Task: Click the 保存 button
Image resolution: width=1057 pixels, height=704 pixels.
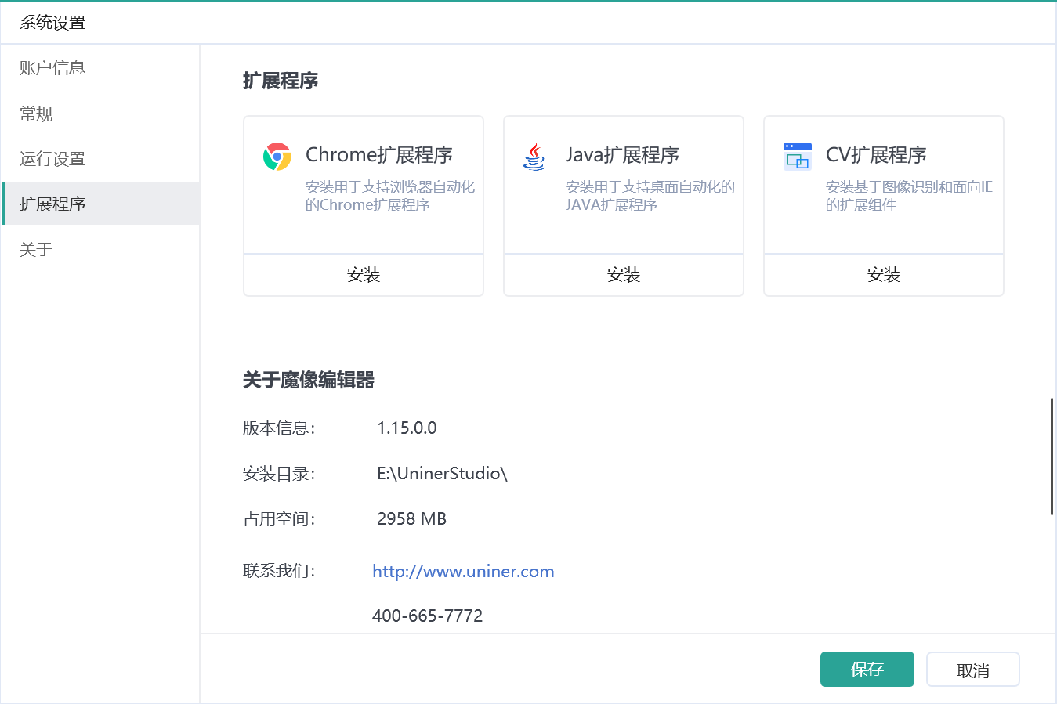Action: tap(867, 670)
